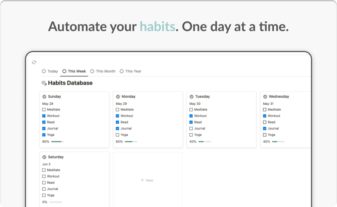Check Workout on Saturday Jun 3
Screen dimensions: 337x207
(44, 176)
